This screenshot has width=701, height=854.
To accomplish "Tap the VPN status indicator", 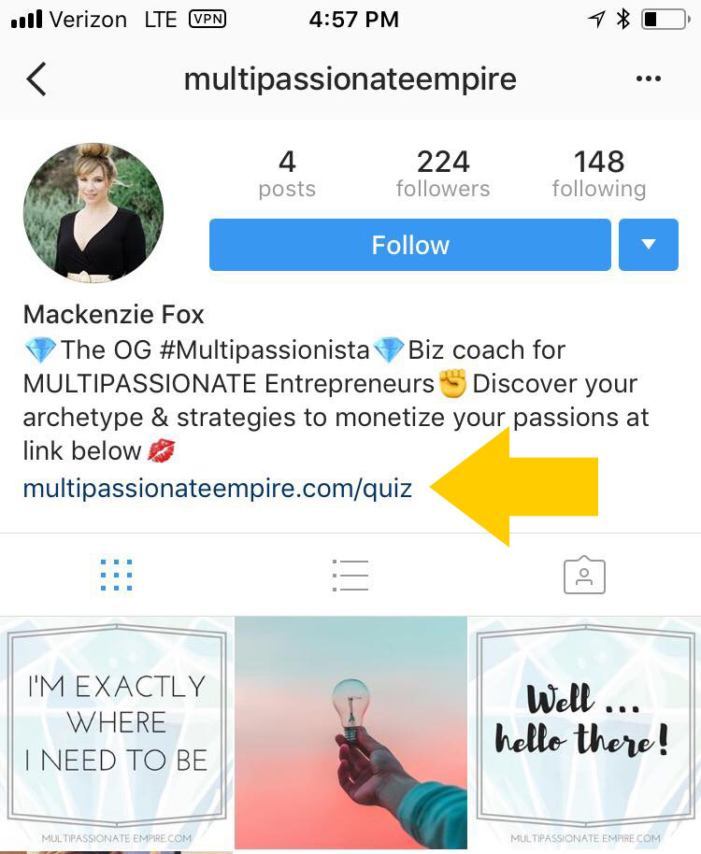I will click(207, 20).
